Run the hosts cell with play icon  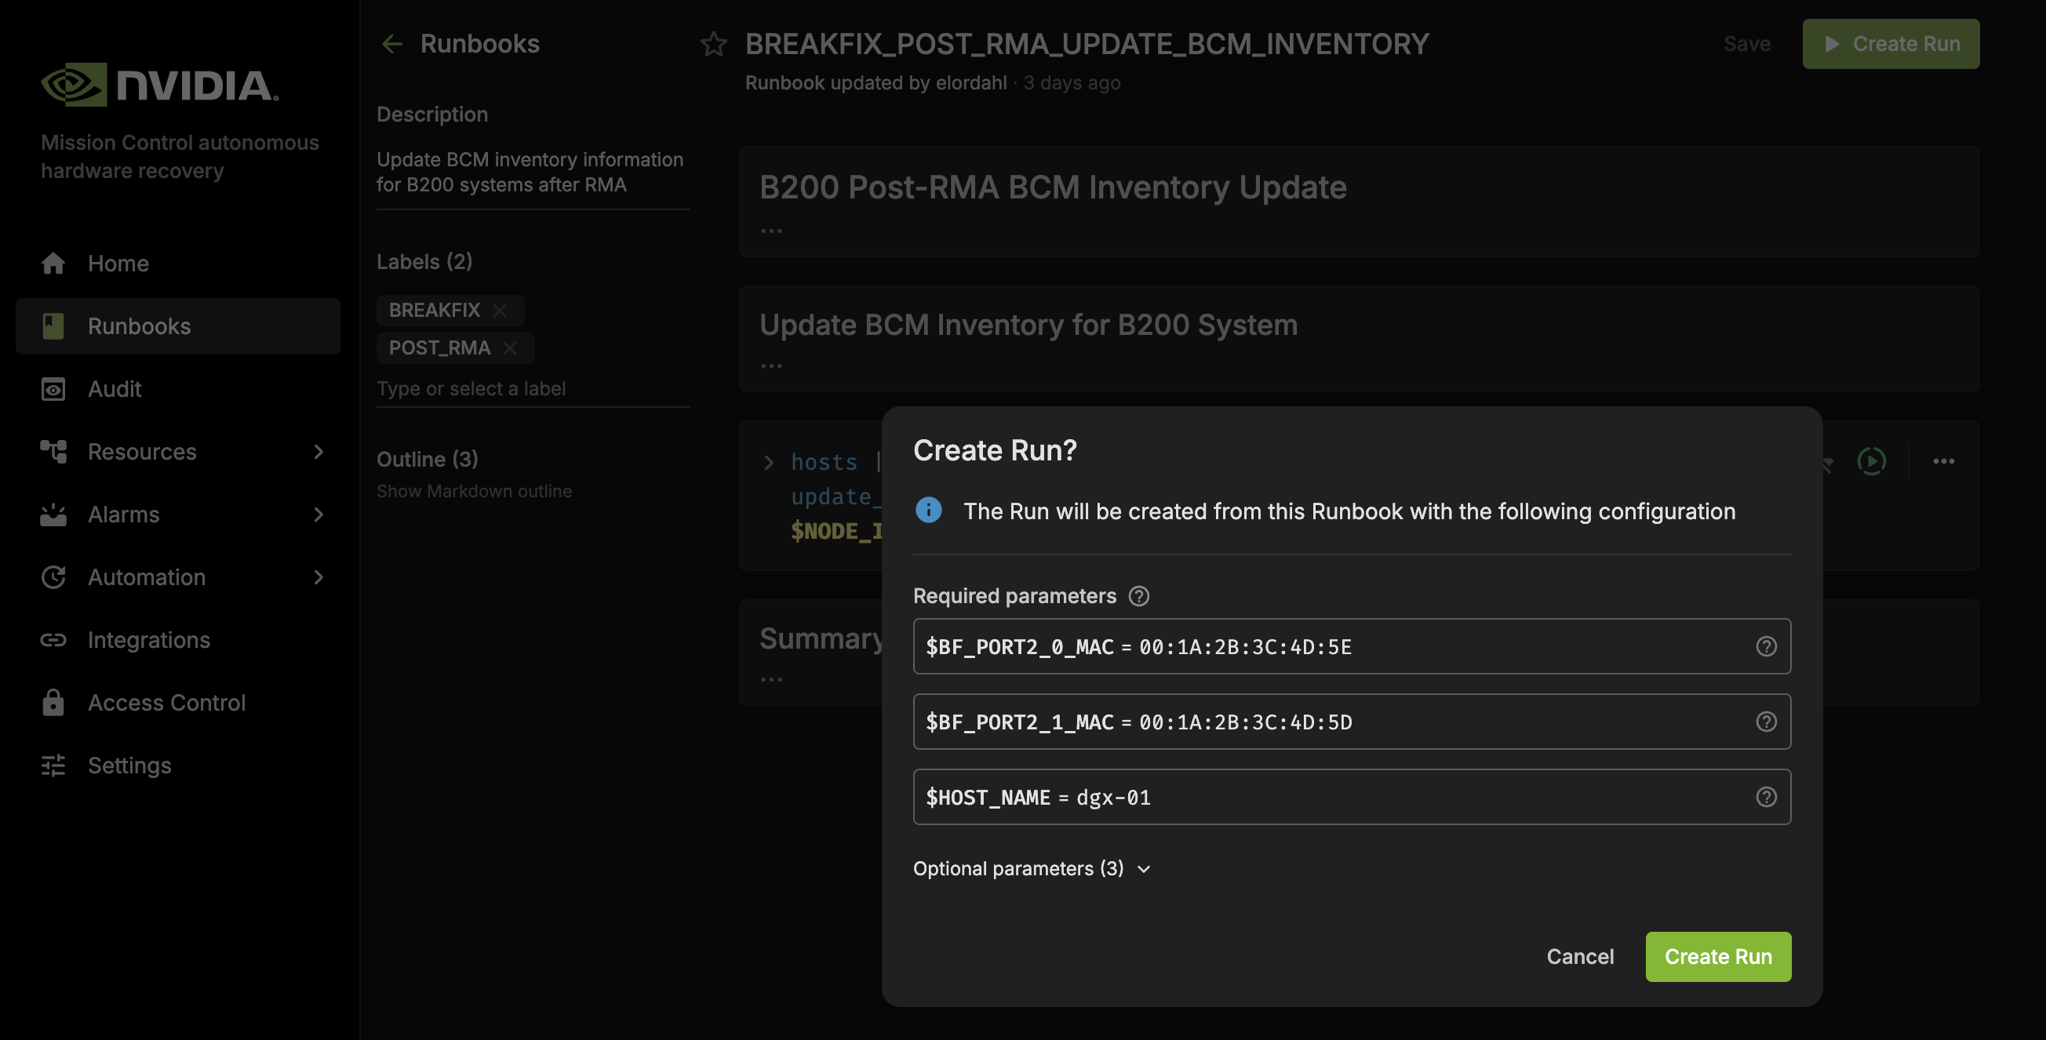pyautogui.click(x=1871, y=461)
